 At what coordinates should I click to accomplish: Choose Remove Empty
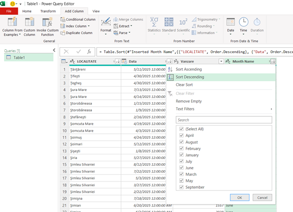click(x=221, y=101)
